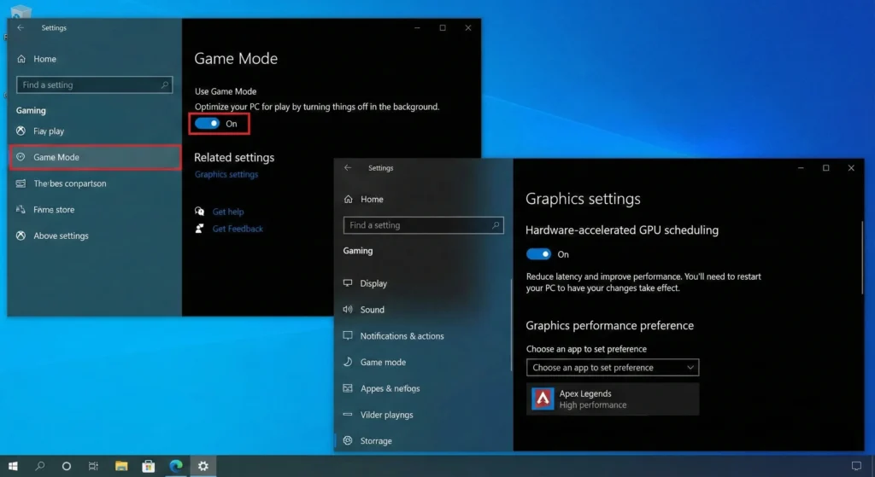Viewport: 875px width, 477px height.
Task: Turn off the Use Game Mode toggle
Action: 207,124
